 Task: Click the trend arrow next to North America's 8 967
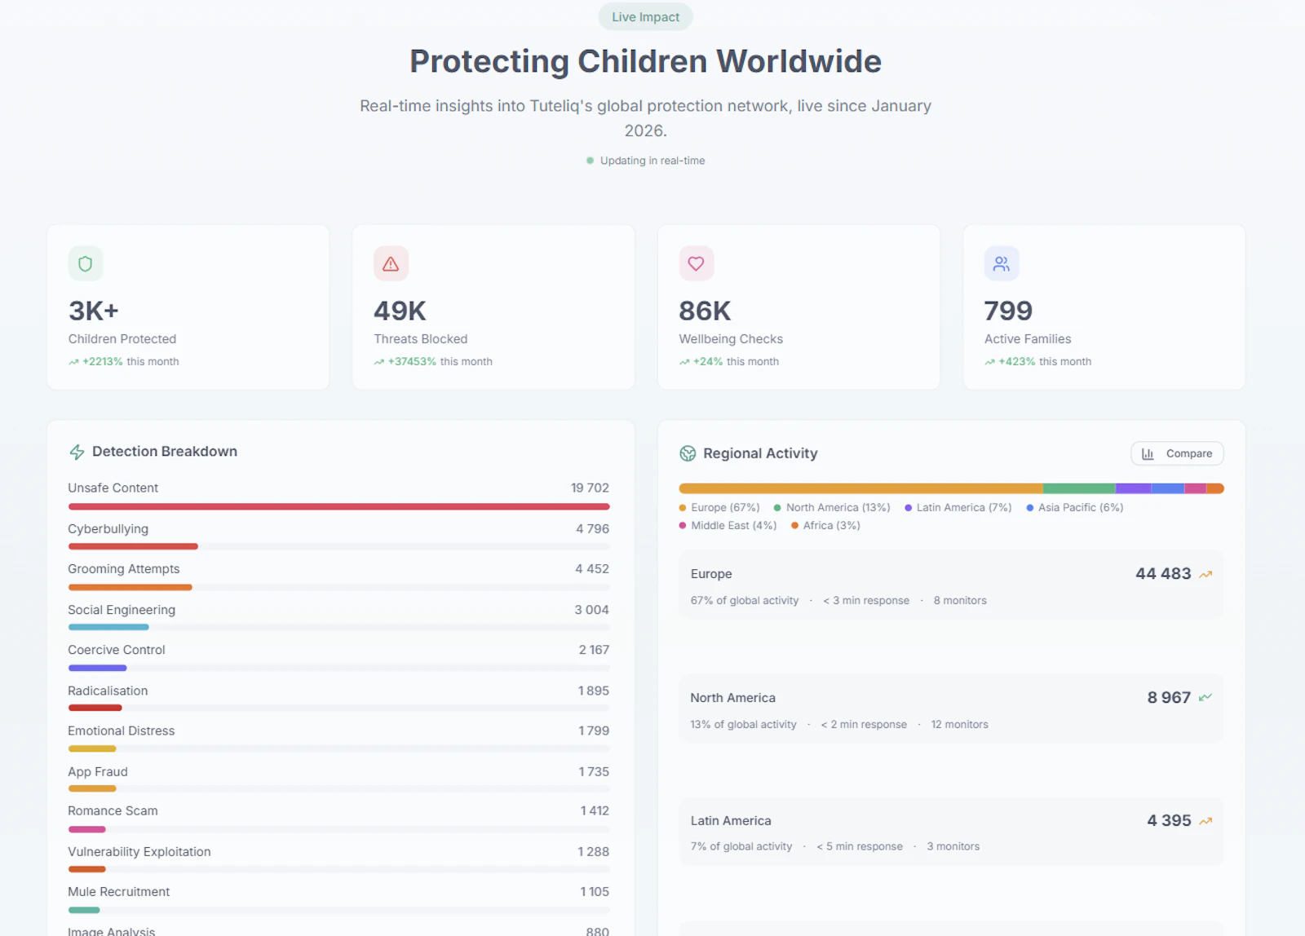[1205, 697]
